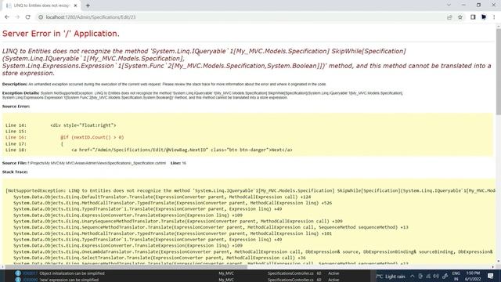Click the NotSupportedException stack trace first line
The image size is (501, 282).
(x=250, y=190)
